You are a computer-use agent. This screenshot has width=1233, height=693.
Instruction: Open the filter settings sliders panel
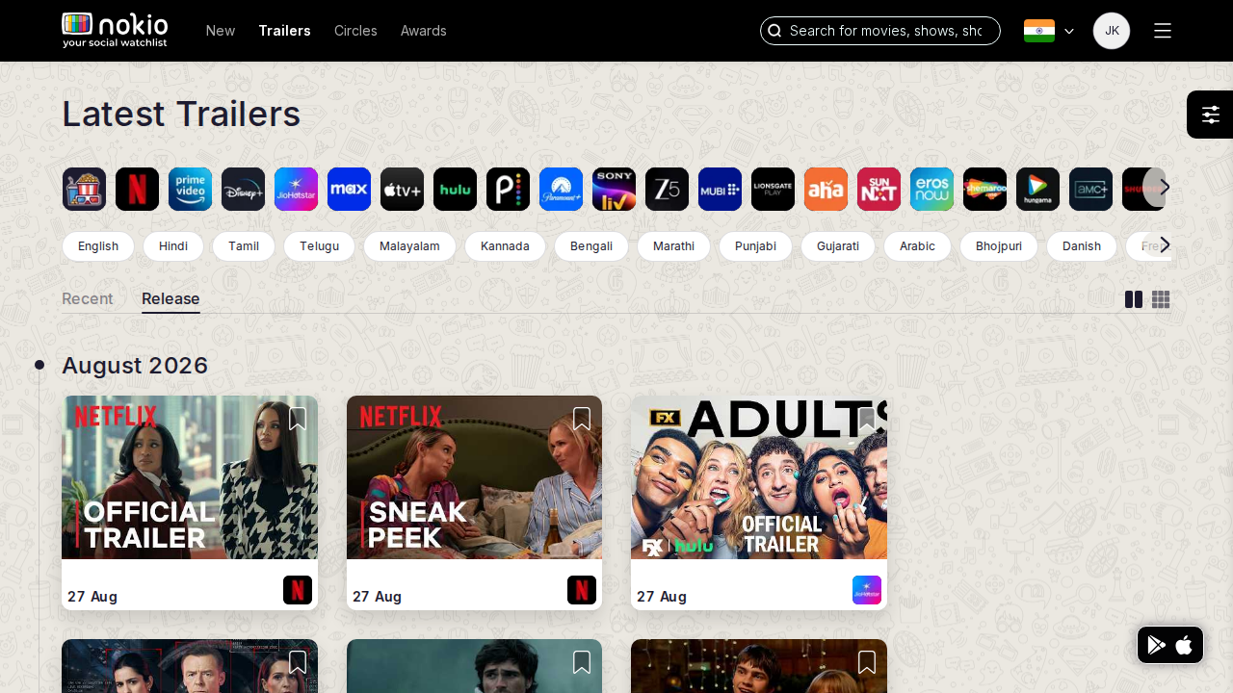click(1210, 115)
